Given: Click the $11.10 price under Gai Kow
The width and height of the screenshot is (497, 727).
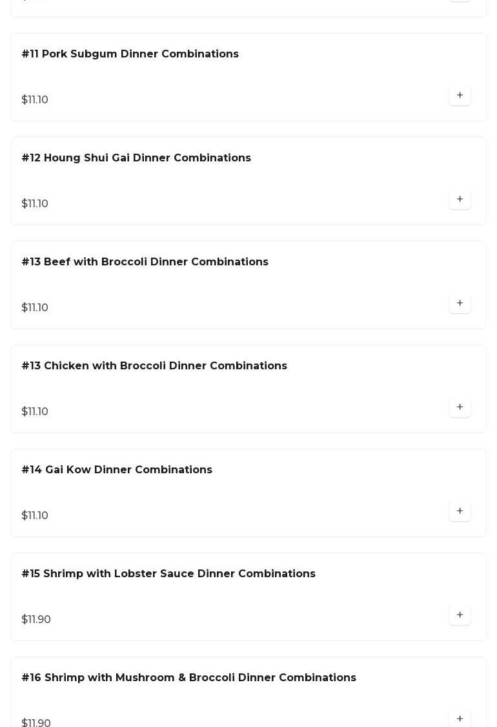Looking at the screenshot, I should coord(35,516).
